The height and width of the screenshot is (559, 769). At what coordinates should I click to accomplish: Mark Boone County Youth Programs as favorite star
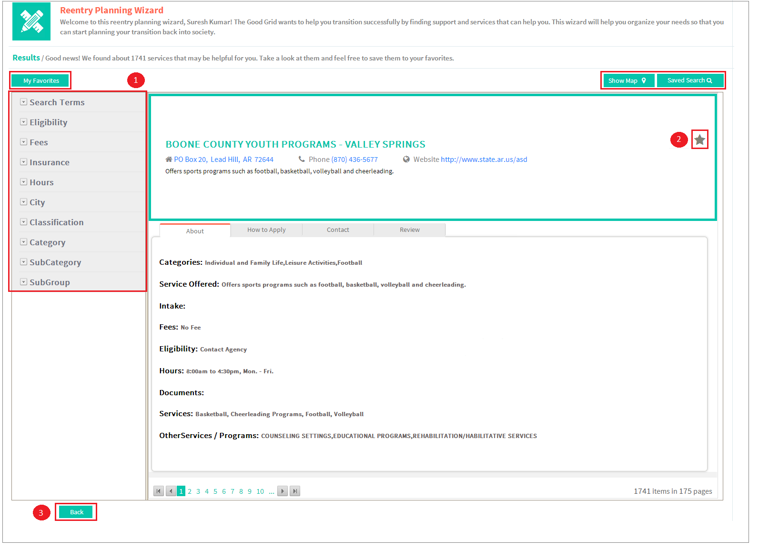point(699,140)
